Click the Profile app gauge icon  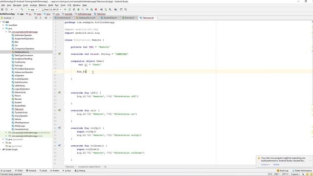tap(87, 9)
